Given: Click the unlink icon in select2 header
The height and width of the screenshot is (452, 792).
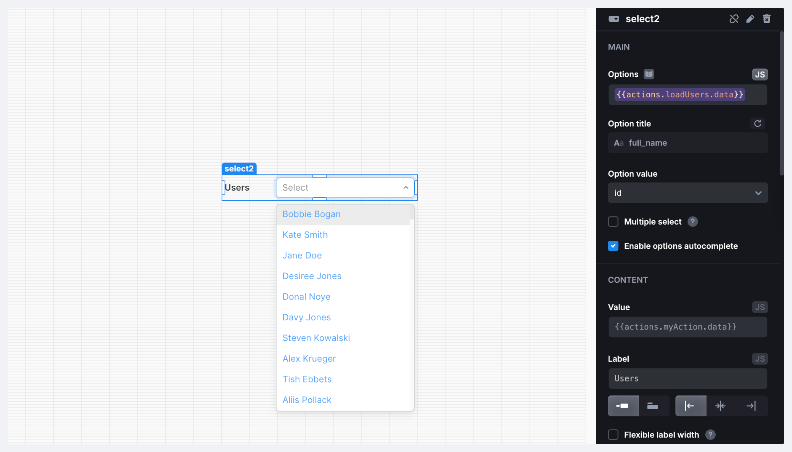Looking at the screenshot, I should tap(734, 19).
